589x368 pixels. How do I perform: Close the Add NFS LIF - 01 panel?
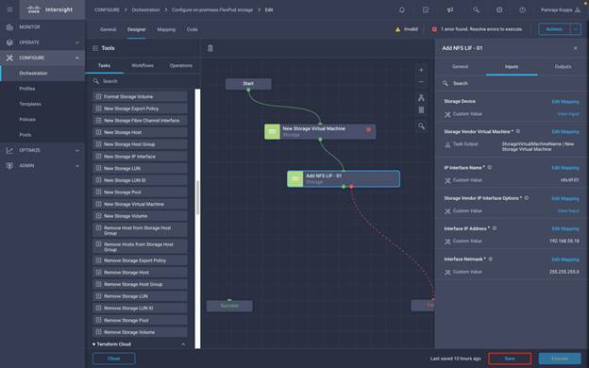[576, 48]
